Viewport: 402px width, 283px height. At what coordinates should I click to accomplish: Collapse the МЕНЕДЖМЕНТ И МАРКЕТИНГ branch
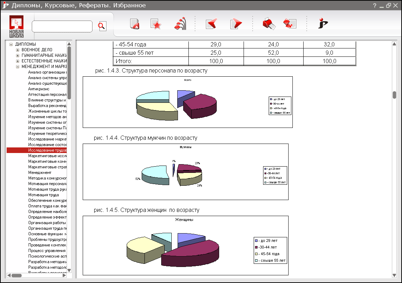17,67
